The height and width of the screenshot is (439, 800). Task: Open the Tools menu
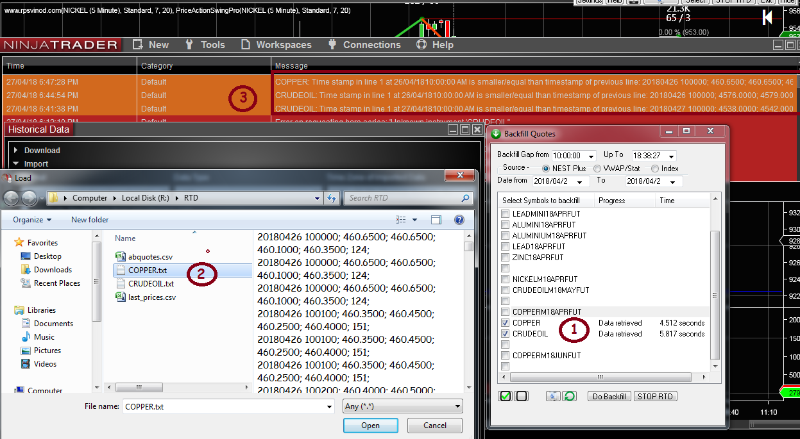[205, 45]
